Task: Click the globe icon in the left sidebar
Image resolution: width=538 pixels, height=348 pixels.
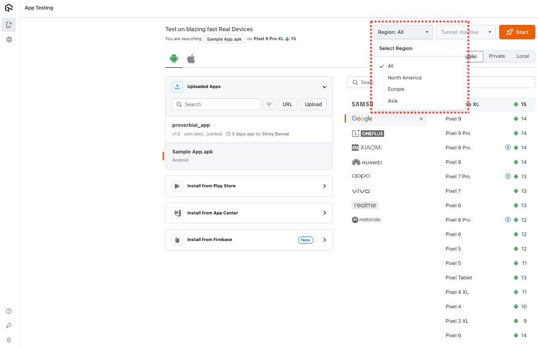Action: point(9,39)
